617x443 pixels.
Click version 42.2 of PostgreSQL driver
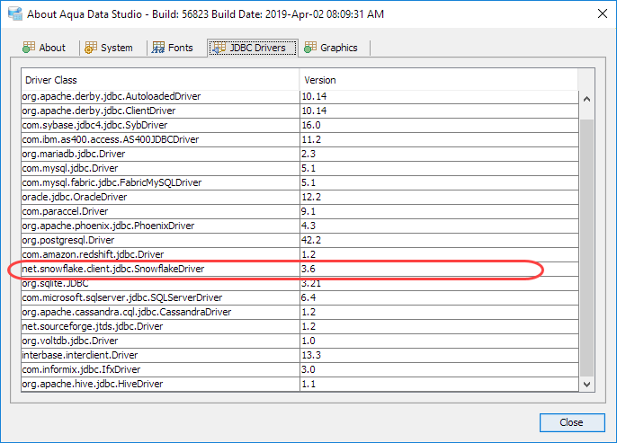pos(311,240)
